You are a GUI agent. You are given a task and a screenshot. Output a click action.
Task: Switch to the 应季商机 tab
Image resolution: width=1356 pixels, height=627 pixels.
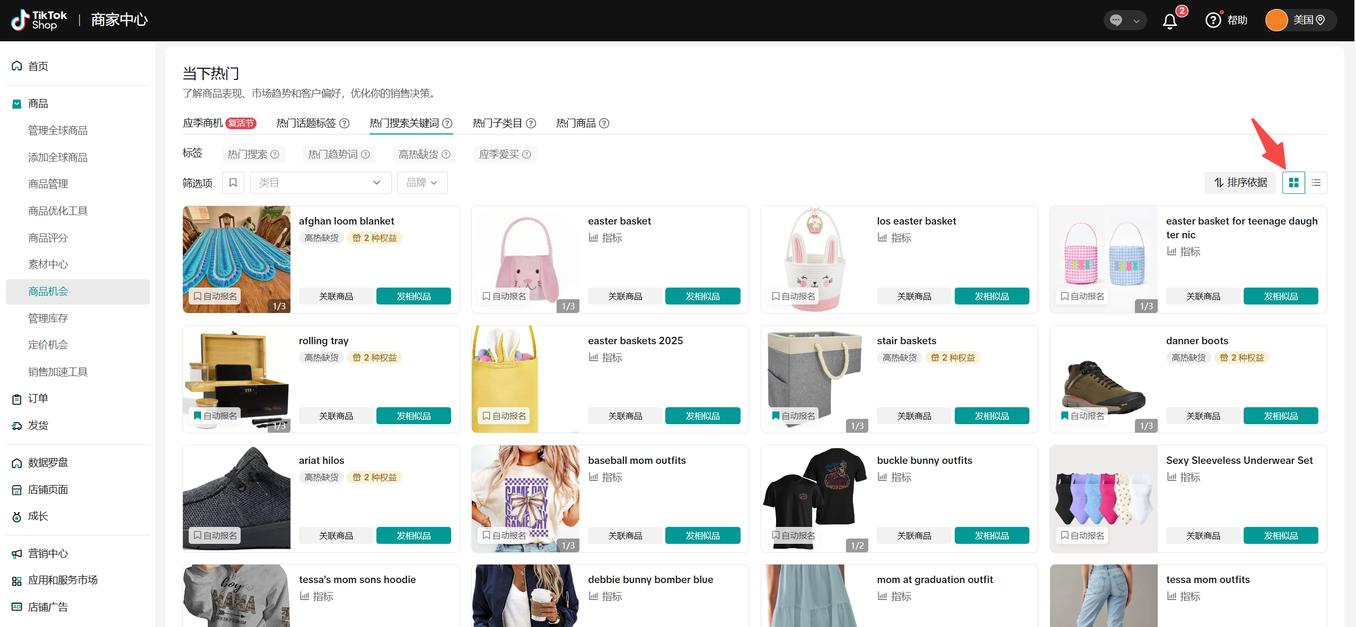click(x=202, y=123)
